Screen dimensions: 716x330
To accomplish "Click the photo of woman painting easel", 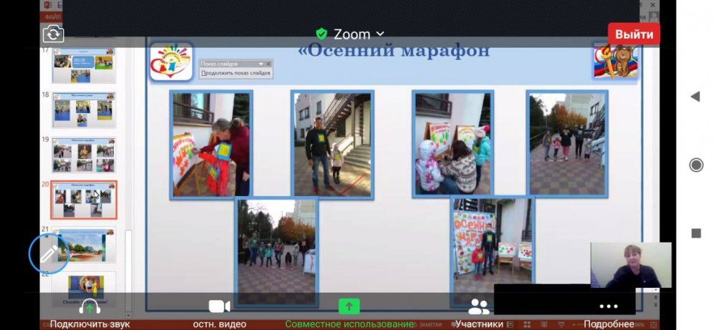I will [x=211, y=145].
